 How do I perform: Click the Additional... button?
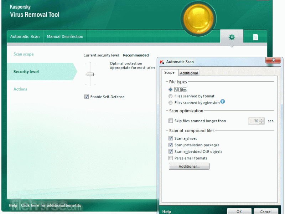coord(189,166)
